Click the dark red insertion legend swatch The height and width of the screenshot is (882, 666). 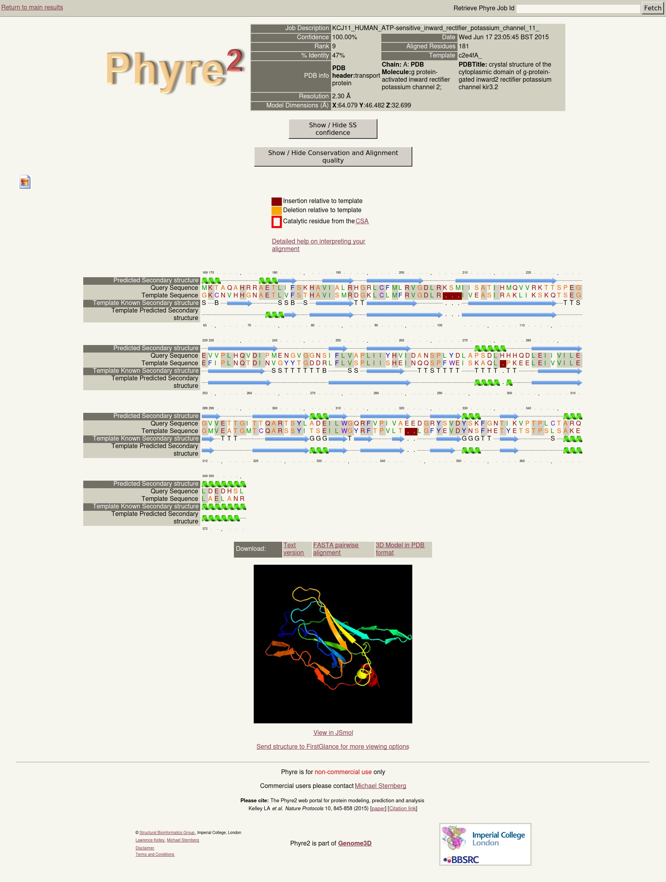click(x=276, y=201)
